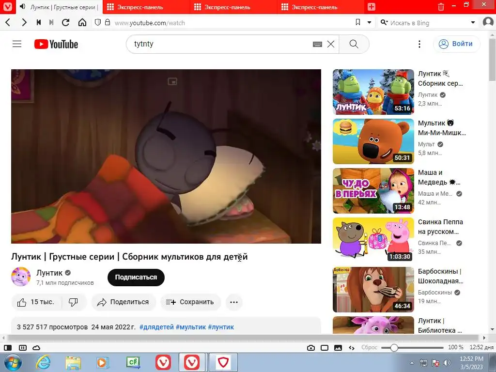Viewport: 496px width, 372px height.
Task: Click the picture-in-picture icon on video
Action: (x=172, y=81)
